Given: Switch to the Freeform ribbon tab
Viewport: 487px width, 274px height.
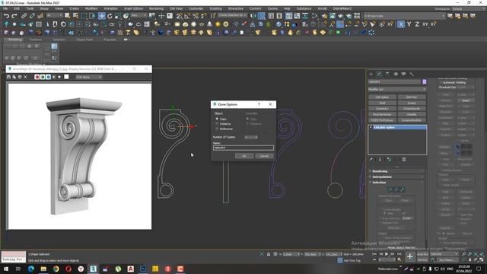Looking at the screenshot, I should [x=36, y=40].
